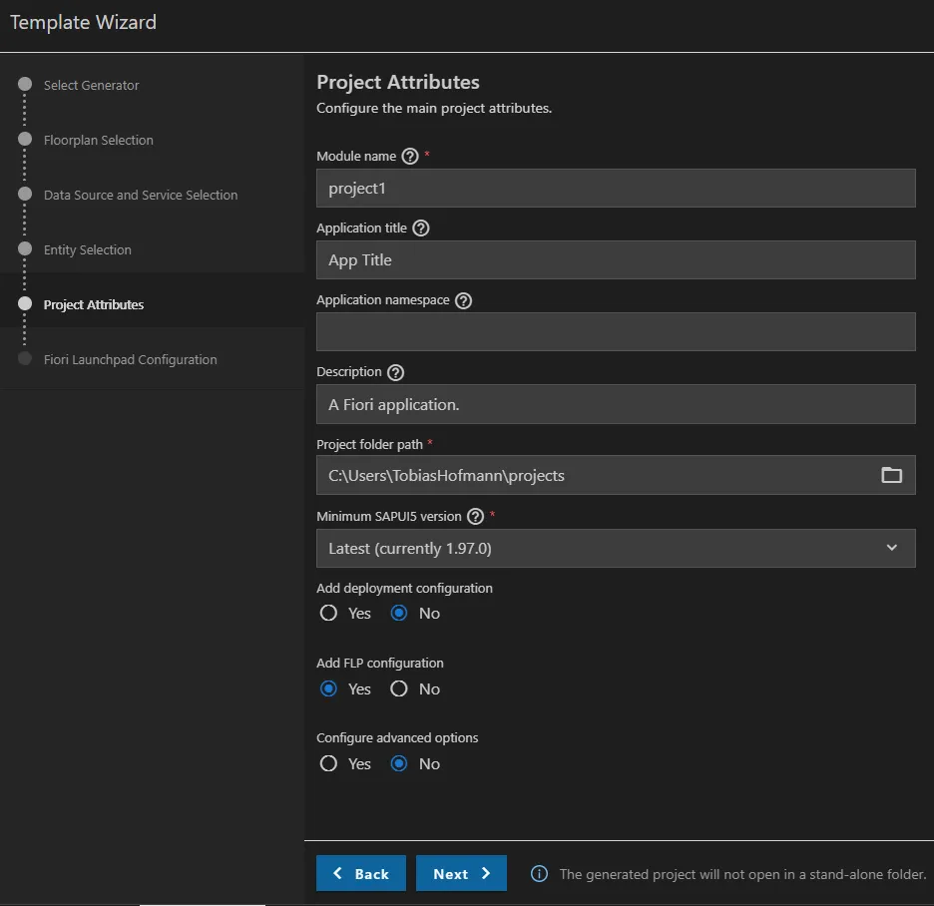Open Data Source and Service Selection step
This screenshot has height=906, width=934.
pos(140,196)
